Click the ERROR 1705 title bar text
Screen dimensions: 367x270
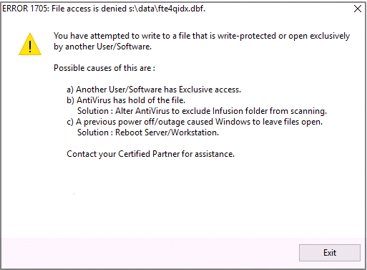[x=104, y=9]
